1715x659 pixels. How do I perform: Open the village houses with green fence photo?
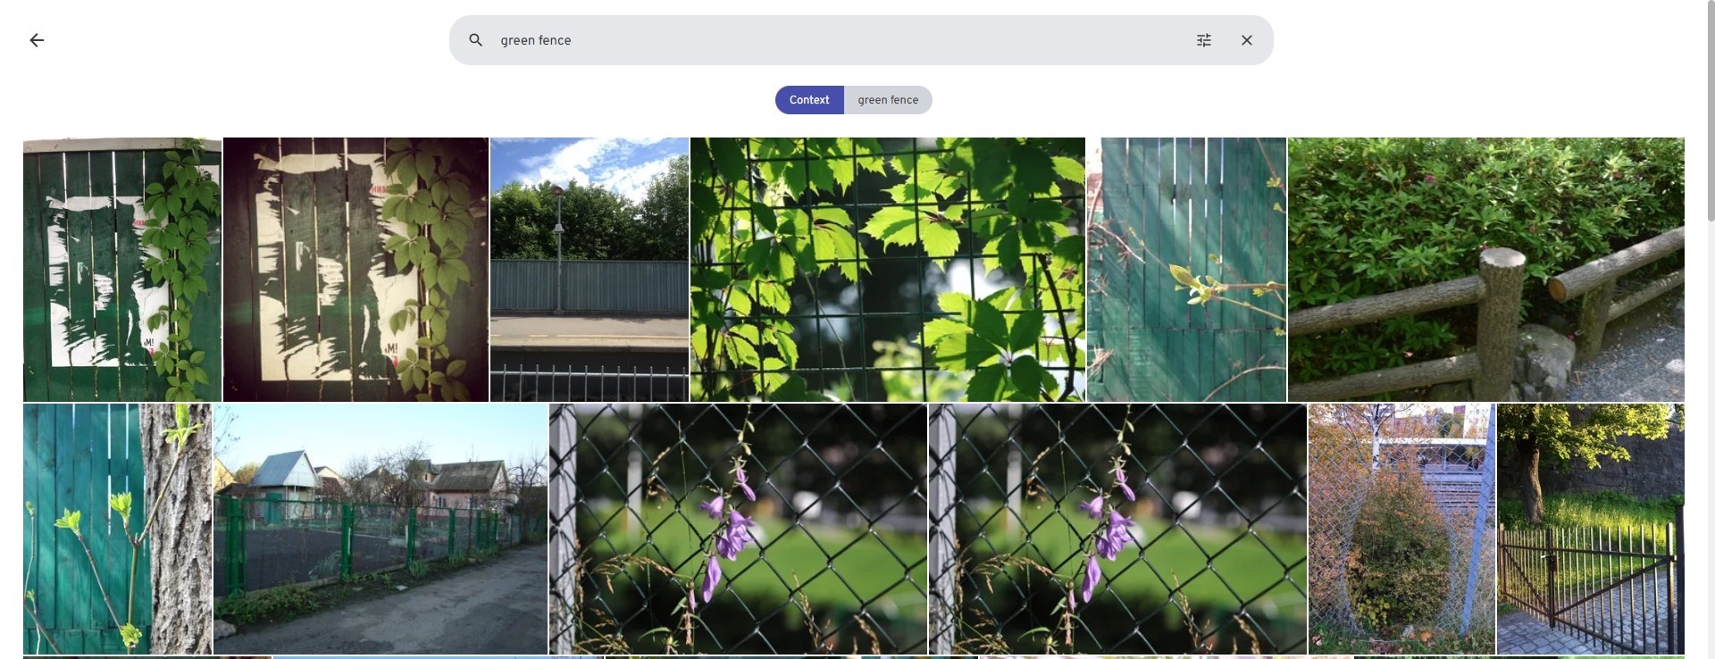[381, 529]
